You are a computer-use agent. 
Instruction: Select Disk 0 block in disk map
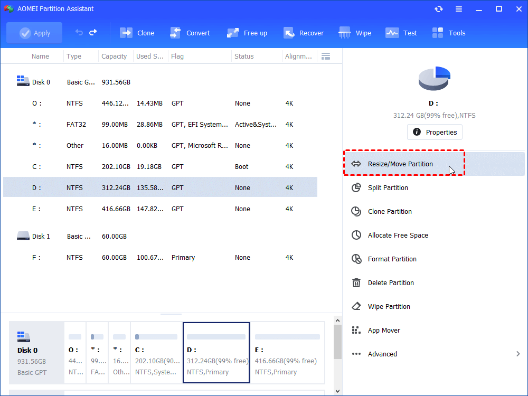[36, 353]
